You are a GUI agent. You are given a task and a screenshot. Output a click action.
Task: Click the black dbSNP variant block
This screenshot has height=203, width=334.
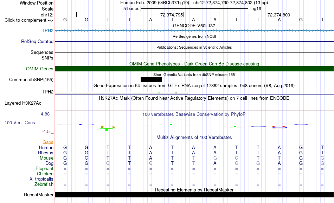point(151,79)
